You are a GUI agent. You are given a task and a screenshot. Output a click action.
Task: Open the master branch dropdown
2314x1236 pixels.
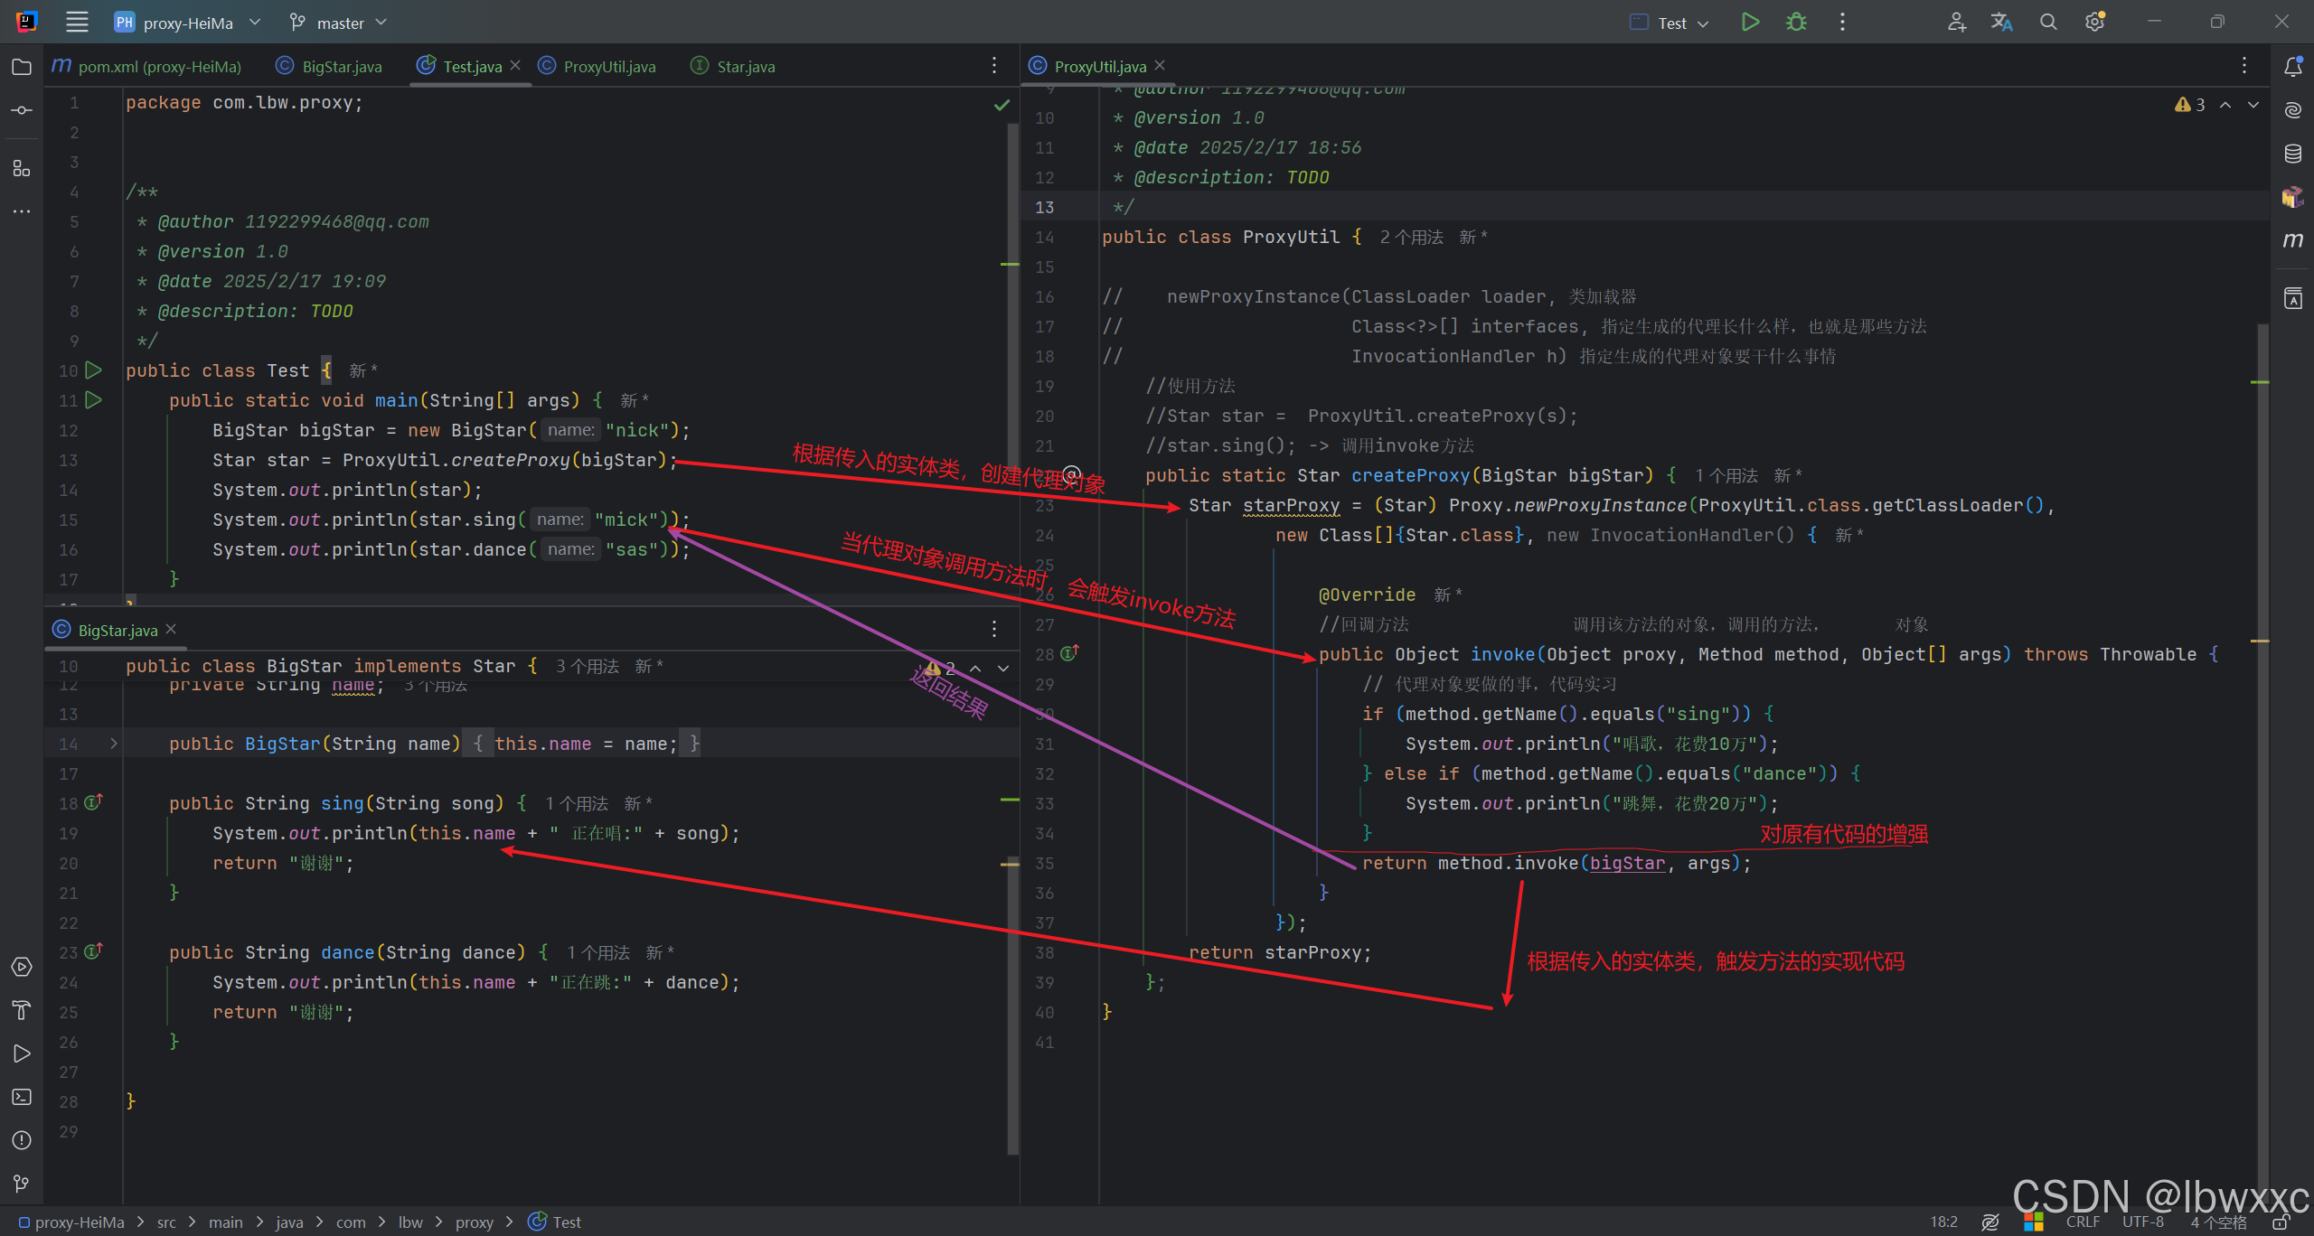[x=340, y=23]
